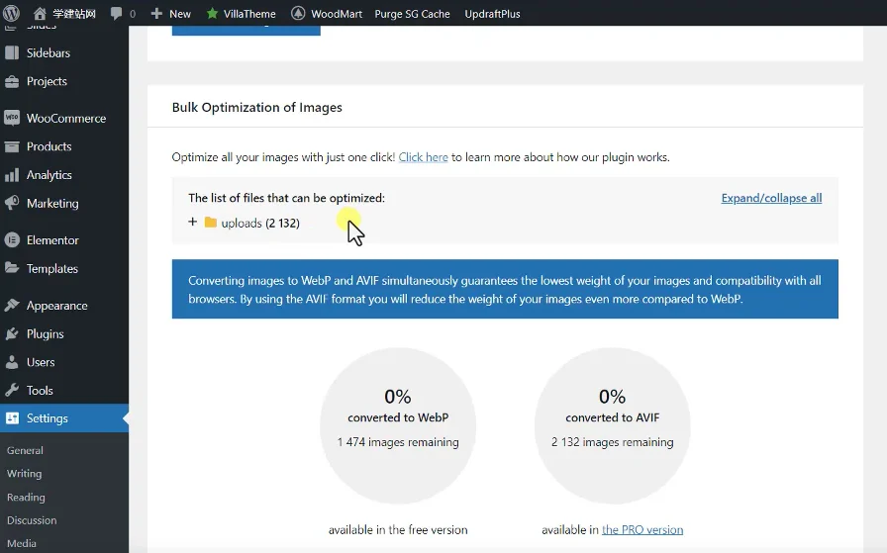887x553 pixels.
Task: Click "1 474 images remaining" text
Action: 398,442
